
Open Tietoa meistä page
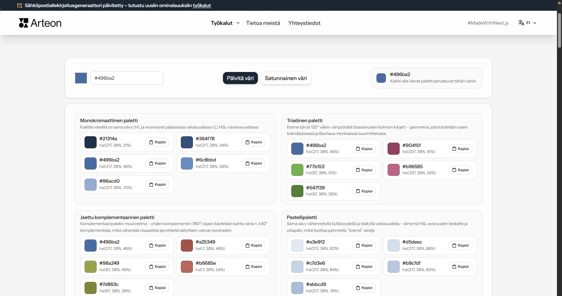[263, 23]
